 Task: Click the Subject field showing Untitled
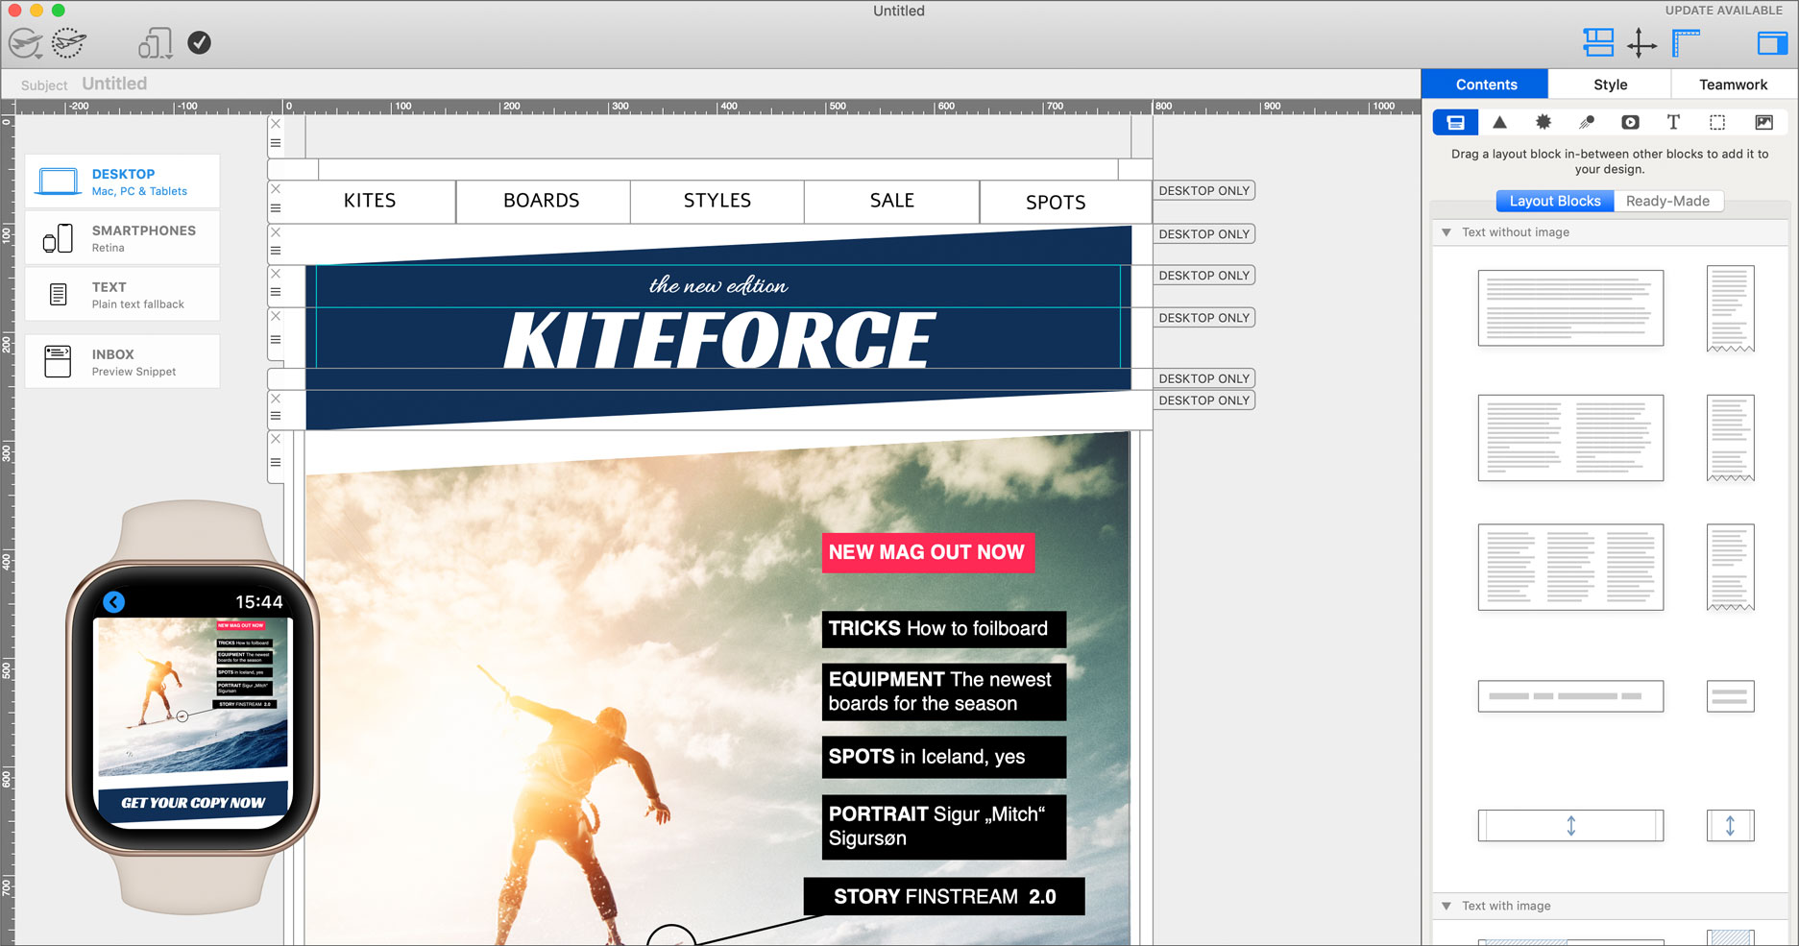point(114,84)
